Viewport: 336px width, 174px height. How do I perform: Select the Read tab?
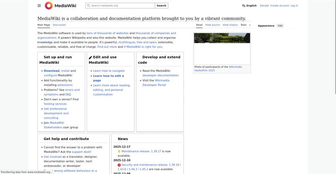(199, 25)
